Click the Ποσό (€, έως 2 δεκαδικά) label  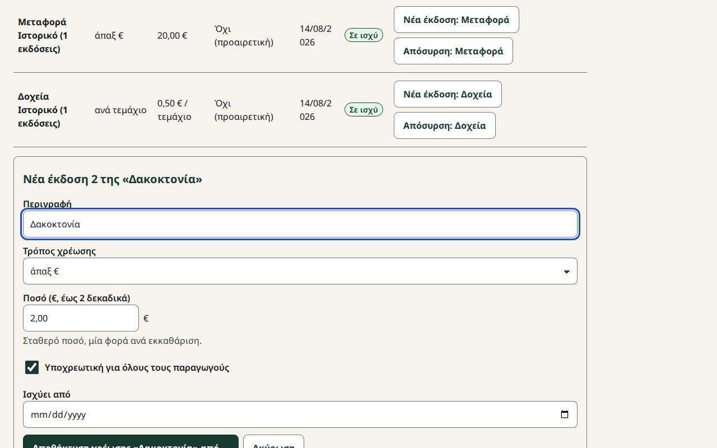(x=77, y=298)
